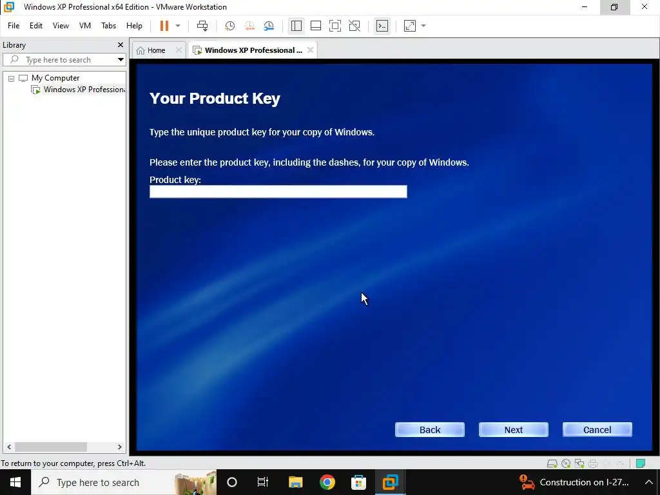Click the Product key input field
Viewport: 660px width, 495px height.
[x=278, y=191]
